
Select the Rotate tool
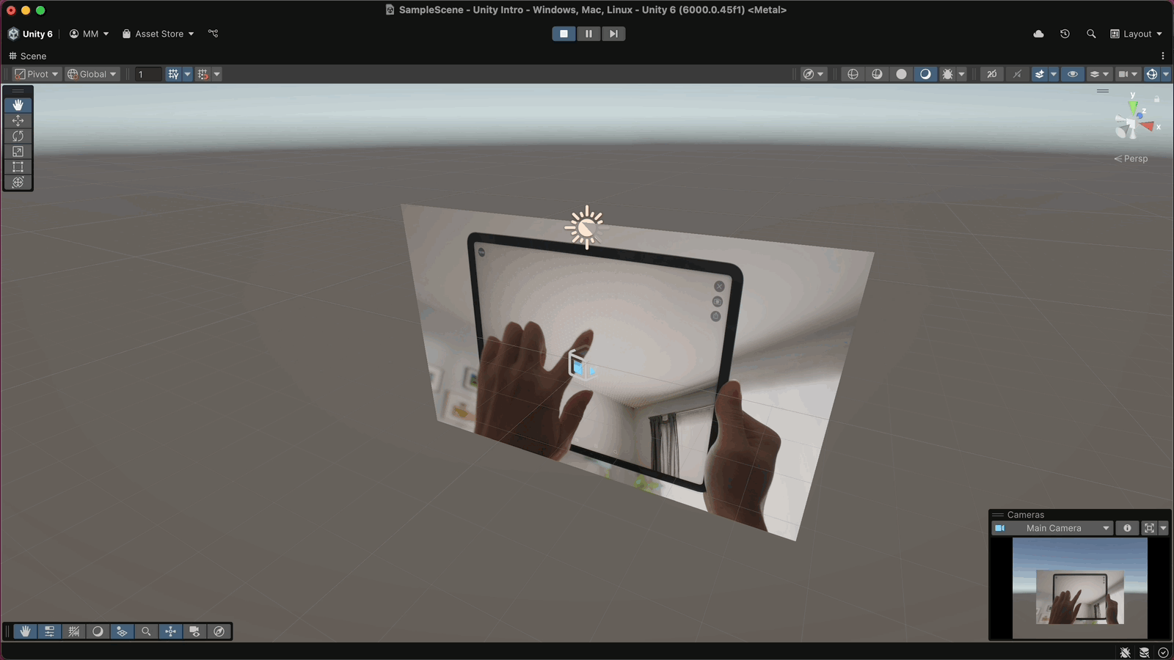(x=18, y=136)
